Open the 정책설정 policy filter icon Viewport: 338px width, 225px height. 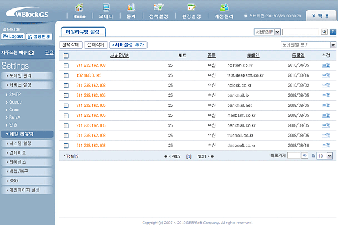click(159, 7)
